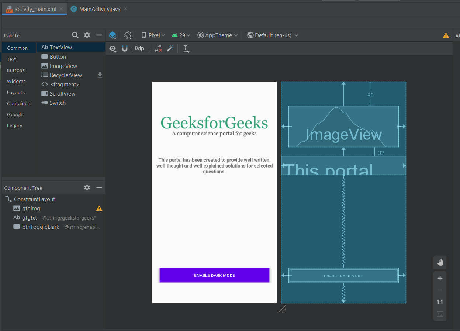This screenshot has width=460, height=331.
Task: Click the Palette search icon
Action: 75,35
